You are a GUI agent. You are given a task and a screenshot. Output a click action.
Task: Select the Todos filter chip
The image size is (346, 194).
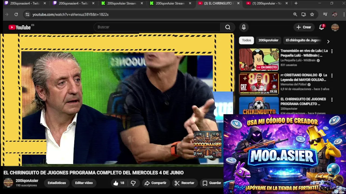click(247, 40)
